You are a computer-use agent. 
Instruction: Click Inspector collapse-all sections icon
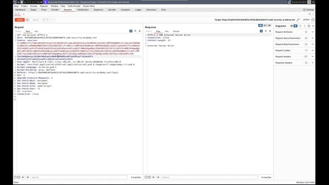(300, 26)
